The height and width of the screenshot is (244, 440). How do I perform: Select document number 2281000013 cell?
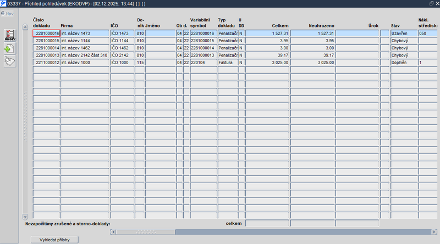coord(46,55)
